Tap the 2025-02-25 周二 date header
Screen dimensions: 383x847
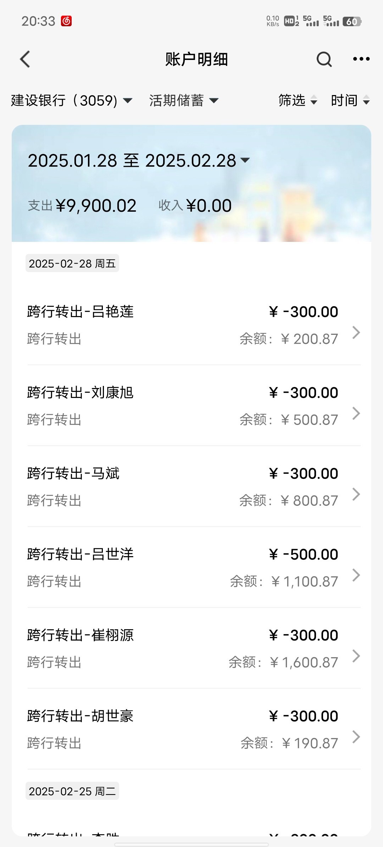(x=72, y=791)
